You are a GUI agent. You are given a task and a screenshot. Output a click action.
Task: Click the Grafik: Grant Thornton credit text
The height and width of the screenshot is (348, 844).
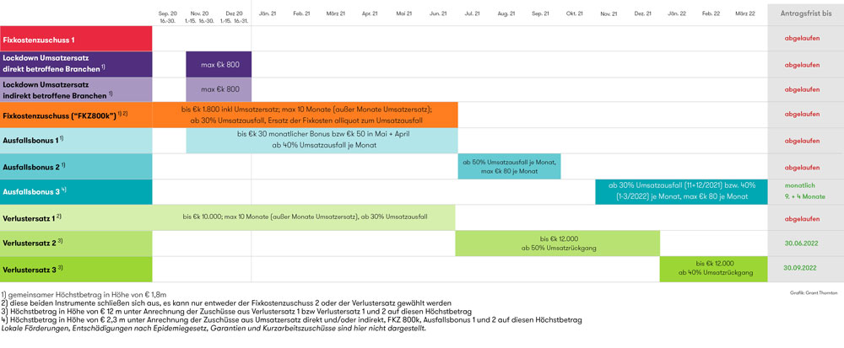[812, 292]
